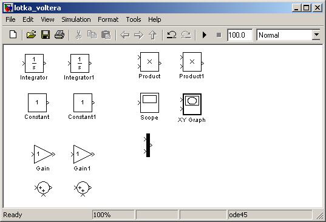326x222 pixels.
Task: Maximize the lotka_voltera window
Action: click(306, 8)
